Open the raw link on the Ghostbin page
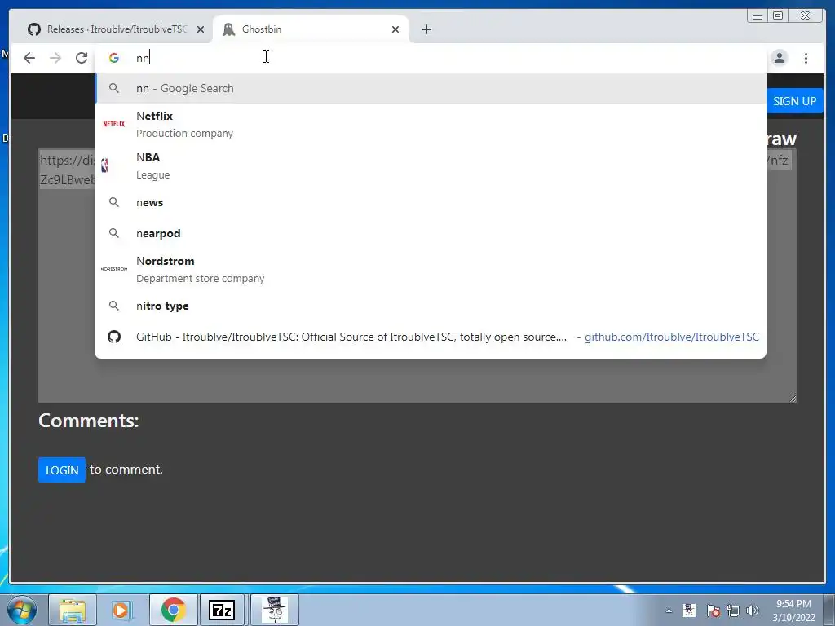This screenshot has height=626, width=835. 780,139
